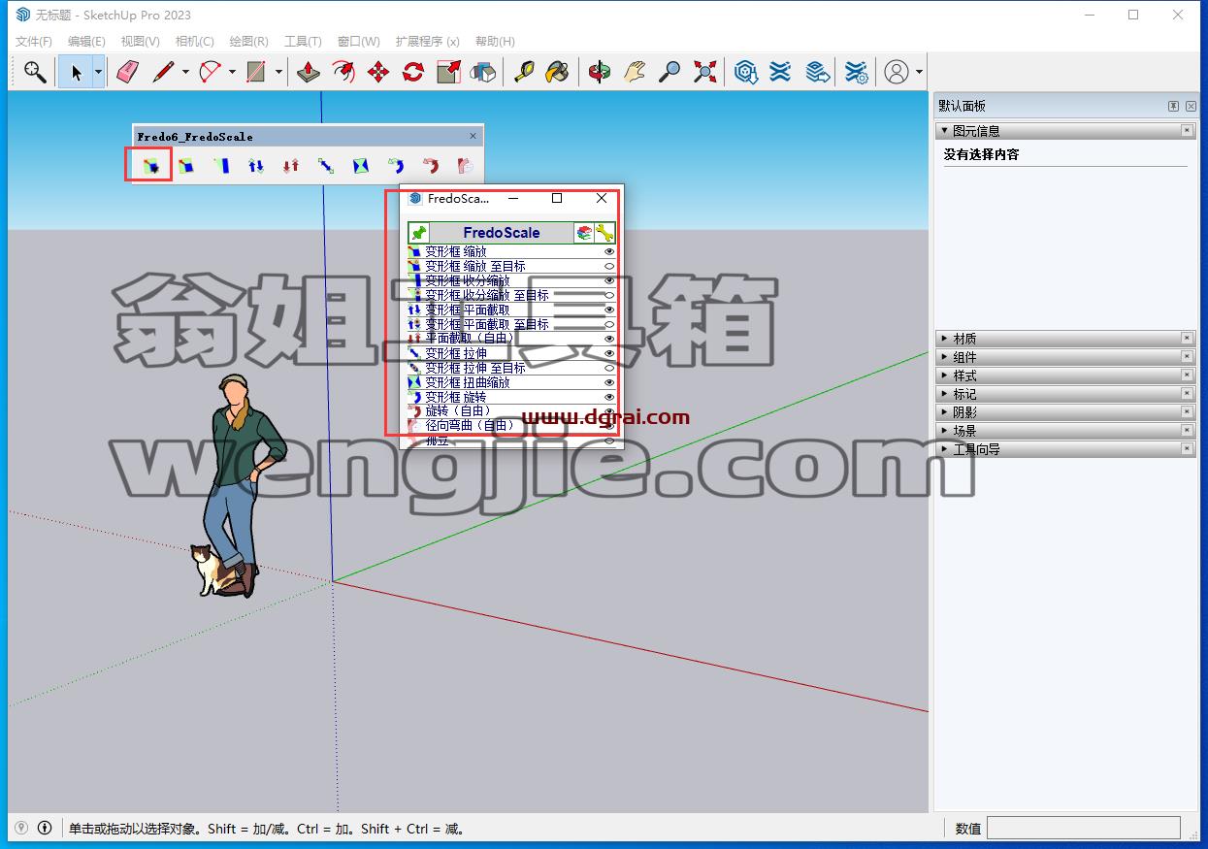The image size is (1208, 849).
Task: Choose the Rectangle shape tool
Action: pos(256,72)
